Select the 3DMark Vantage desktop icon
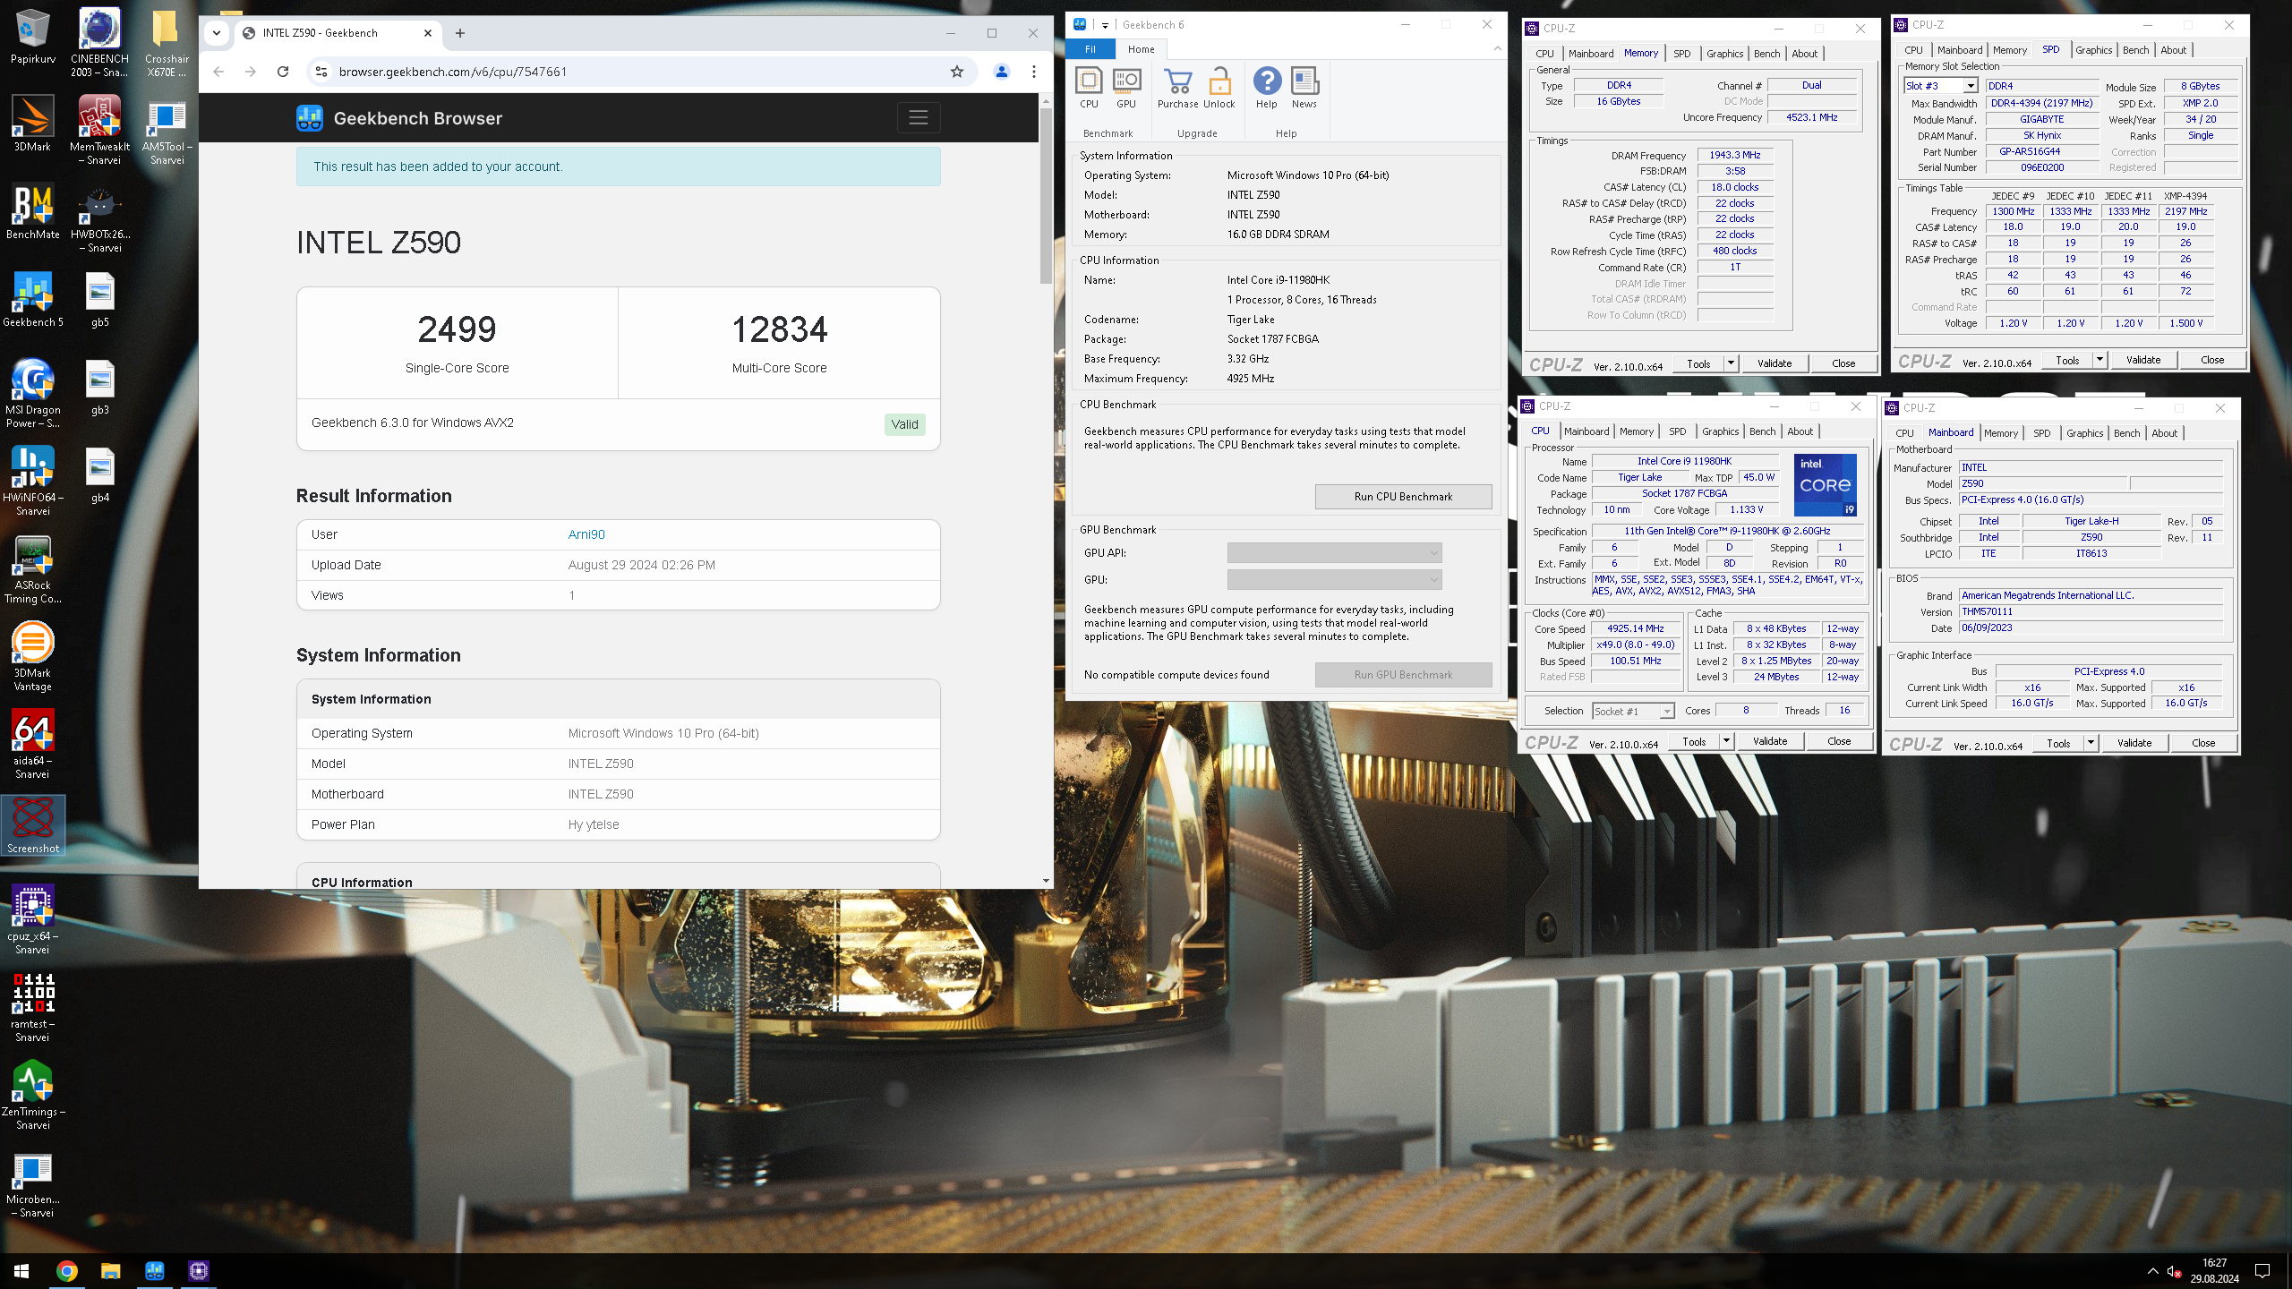Screen dimensions: 2292x1289 (x=32, y=656)
